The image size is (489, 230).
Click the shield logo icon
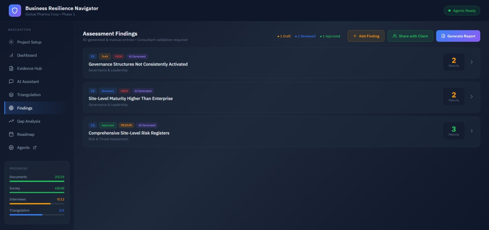point(15,11)
